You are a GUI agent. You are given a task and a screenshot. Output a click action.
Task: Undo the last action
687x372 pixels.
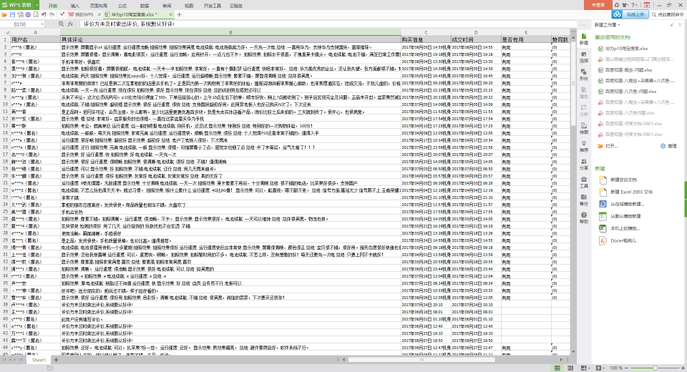(x=44, y=14)
